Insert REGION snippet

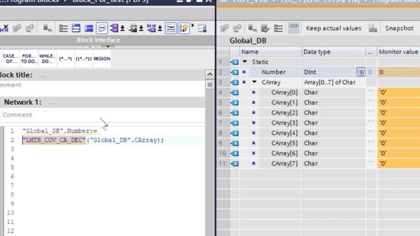coord(102,58)
